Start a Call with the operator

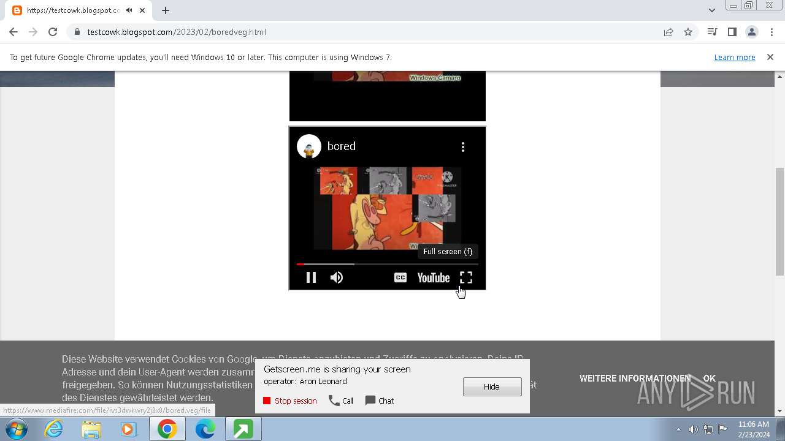(x=341, y=401)
